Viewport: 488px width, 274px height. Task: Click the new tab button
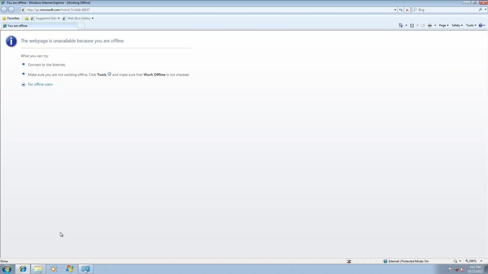click(x=81, y=26)
